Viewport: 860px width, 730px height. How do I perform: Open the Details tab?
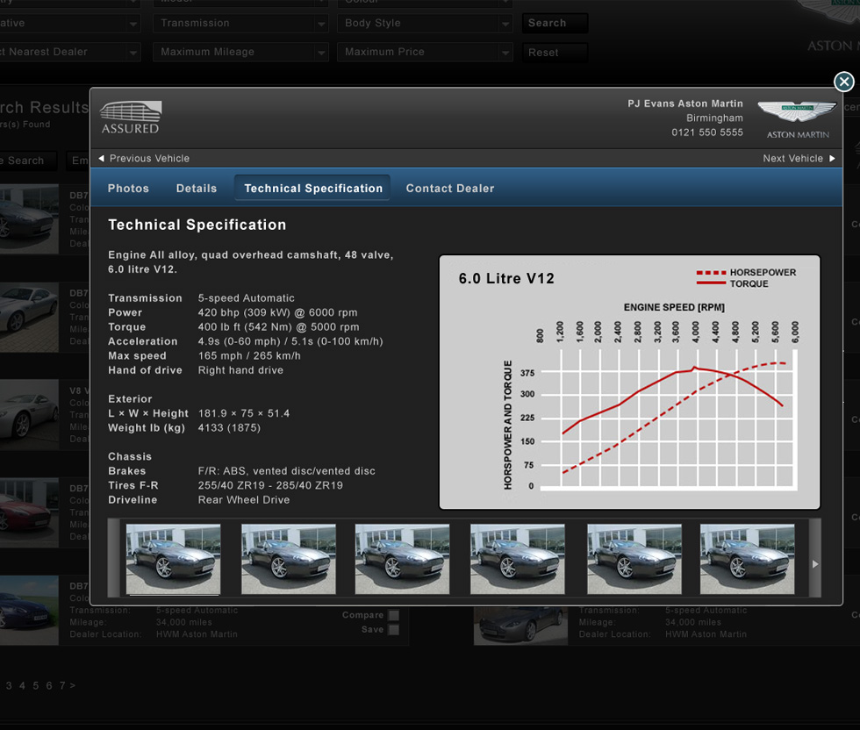coord(196,188)
